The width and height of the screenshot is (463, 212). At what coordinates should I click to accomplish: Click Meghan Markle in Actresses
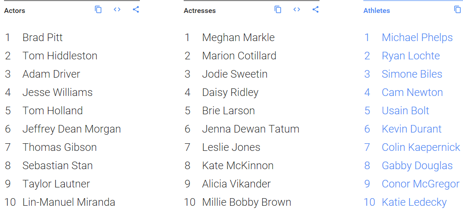(238, 37)
